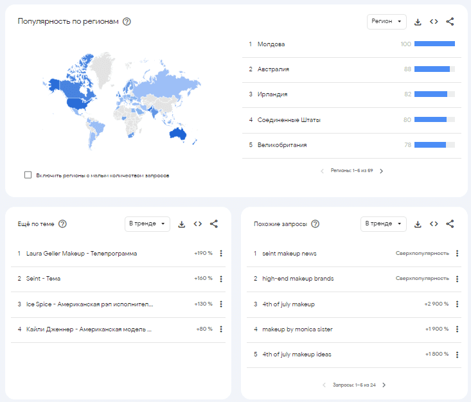Open Ice Spice topic
471x402 pixels.
click(x=90, y=304)
